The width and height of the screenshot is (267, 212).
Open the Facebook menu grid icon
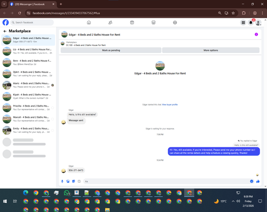[x=243, y=22]
